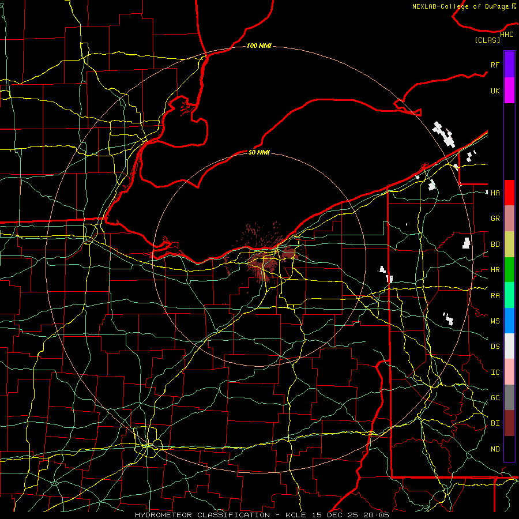Click the 'RF' legend label

tap(495, 65)
